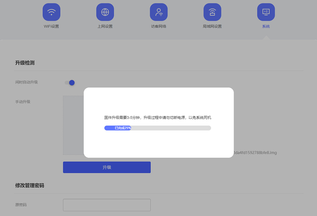Toggle 闲时自动升级 automatic upgrade switch
317x216 pixels.
[x=69, y=82]
